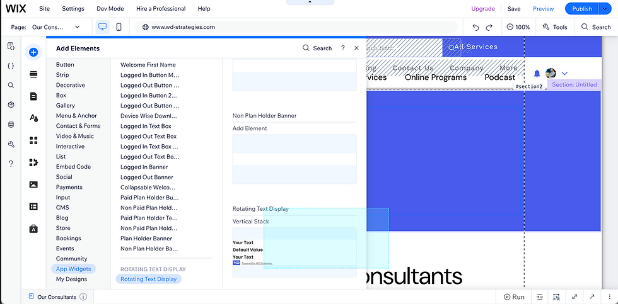618x304 pixels.
Task: Open Page Code files icon
Action: (11, 46)
